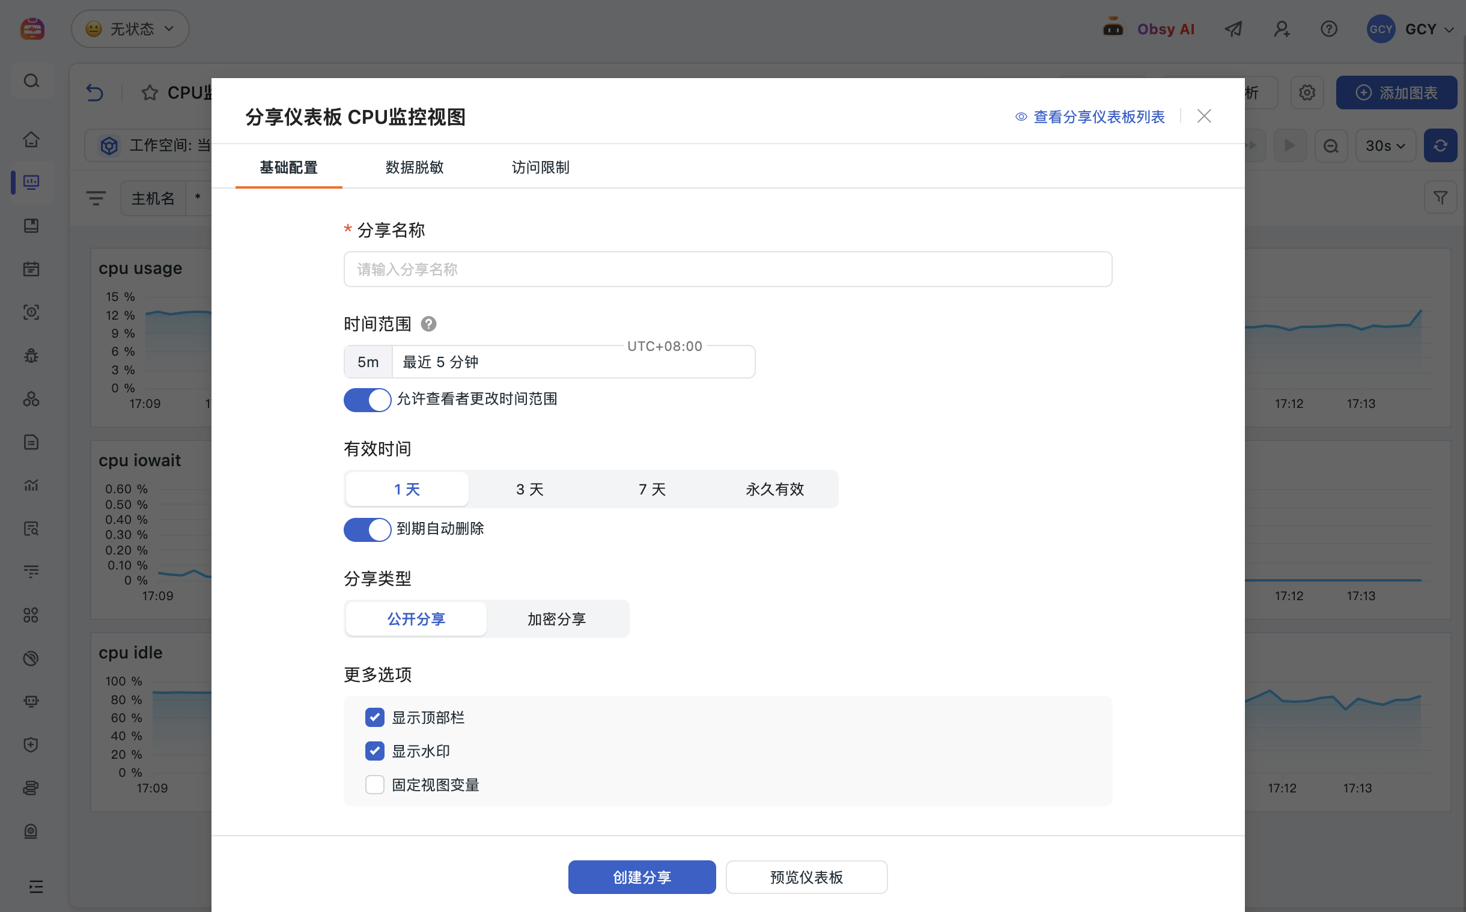Open the calendar events icon in sidebar
The image size is (1466, 912).
point(31,269)
